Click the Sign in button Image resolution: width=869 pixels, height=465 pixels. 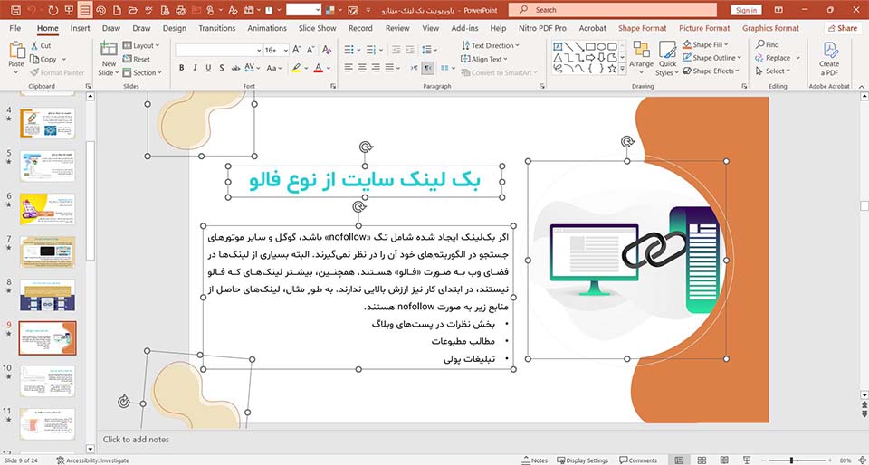pos(746,10)
